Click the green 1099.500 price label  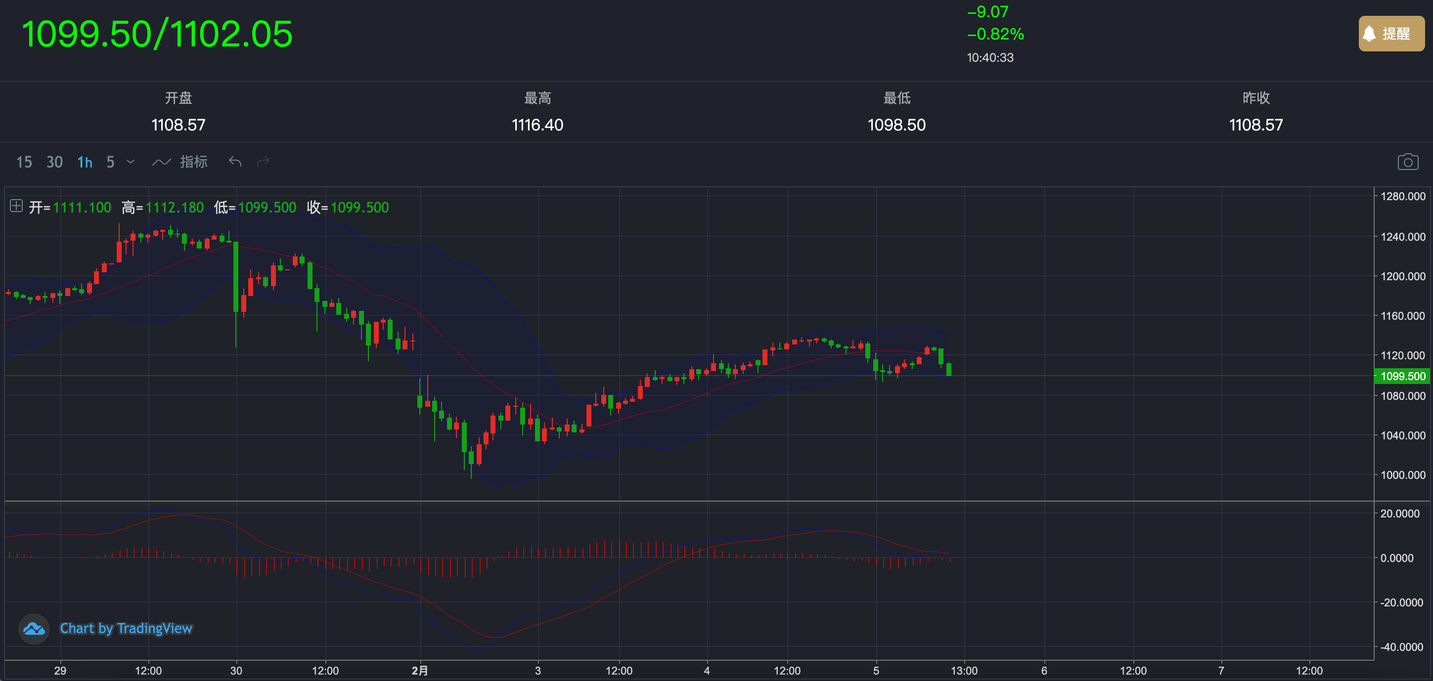tap(1402, 377)
